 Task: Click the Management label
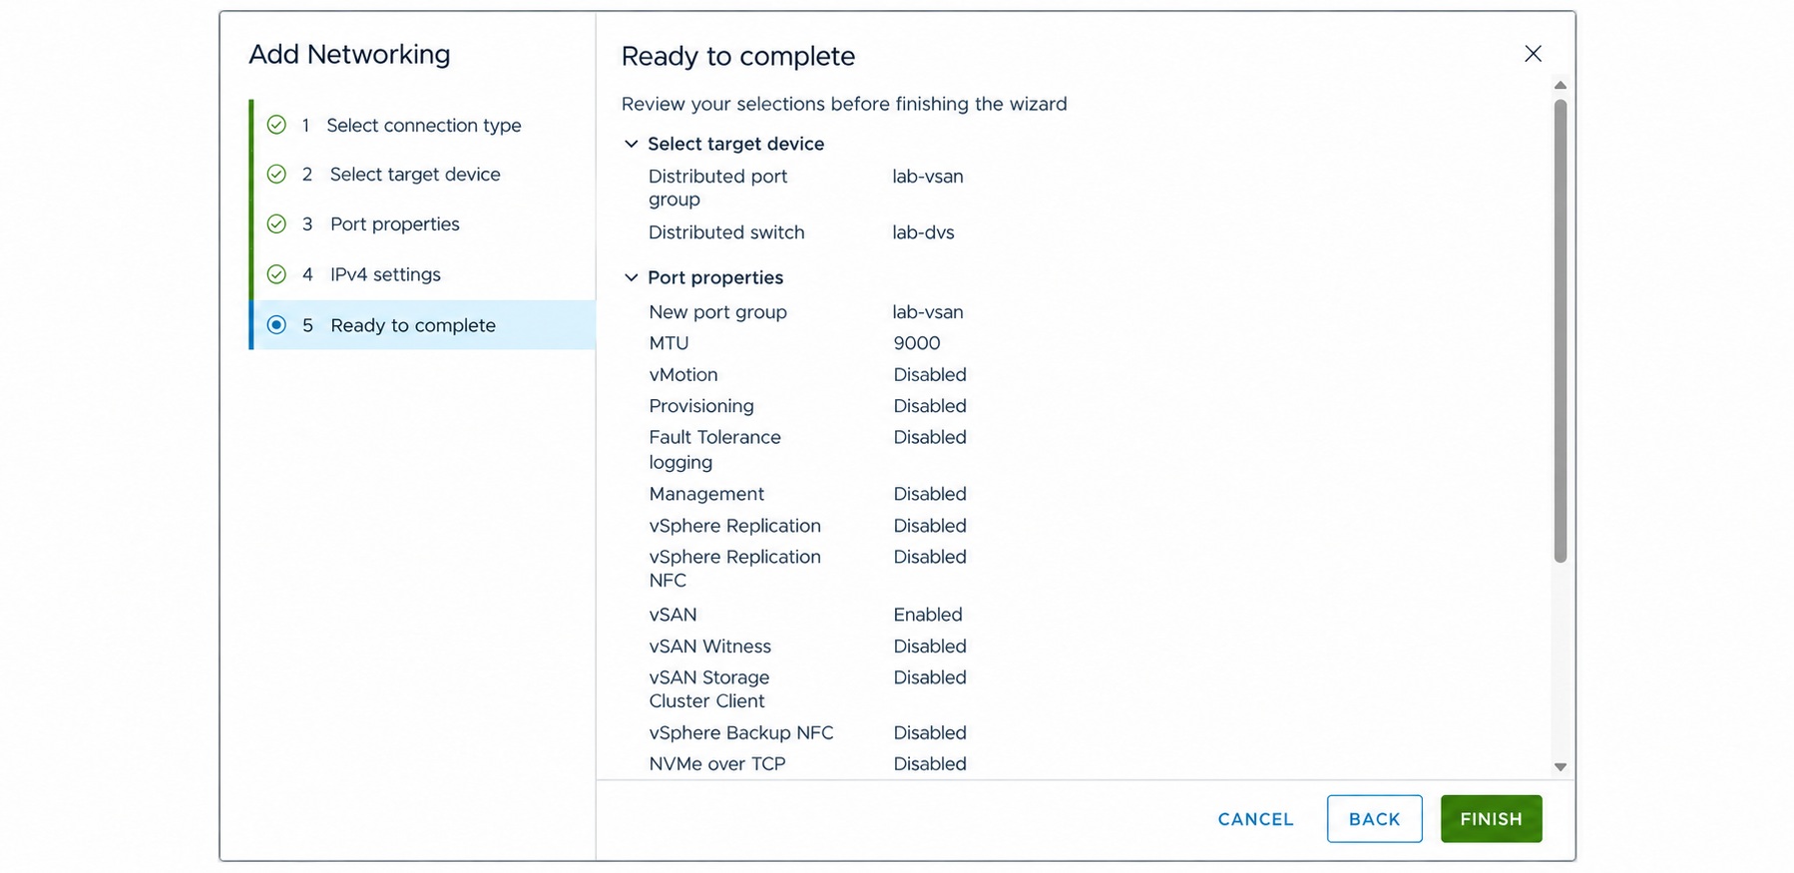[706, 494]
